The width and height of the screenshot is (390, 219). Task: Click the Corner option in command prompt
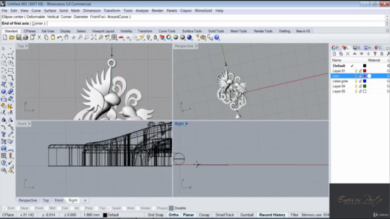[37, 23]
